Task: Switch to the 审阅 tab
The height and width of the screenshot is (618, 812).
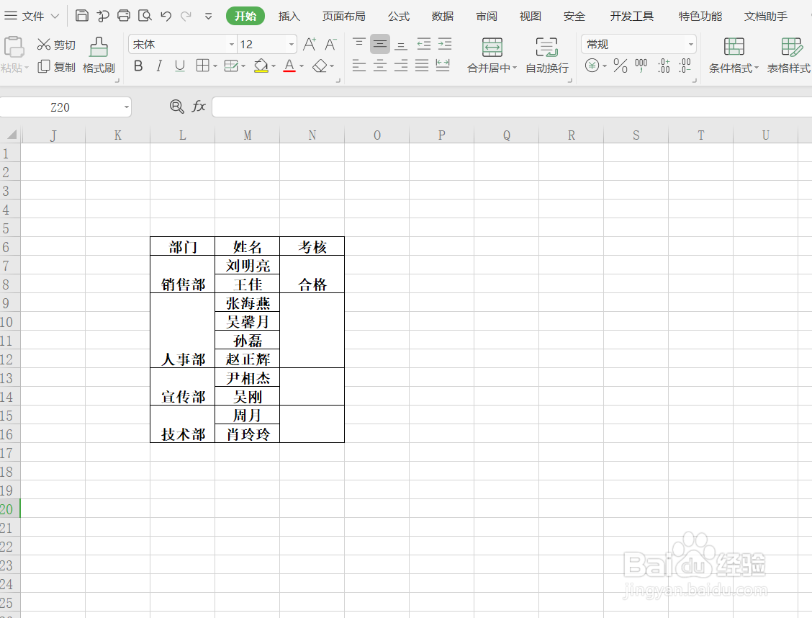Action: [487, 16]
